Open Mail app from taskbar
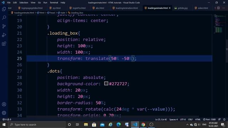The width and height of the screenshot is (228, 128). point(102,124)
